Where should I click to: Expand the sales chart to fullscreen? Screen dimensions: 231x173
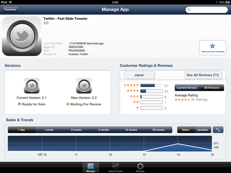pyautogui.click(x=218, y=130)
